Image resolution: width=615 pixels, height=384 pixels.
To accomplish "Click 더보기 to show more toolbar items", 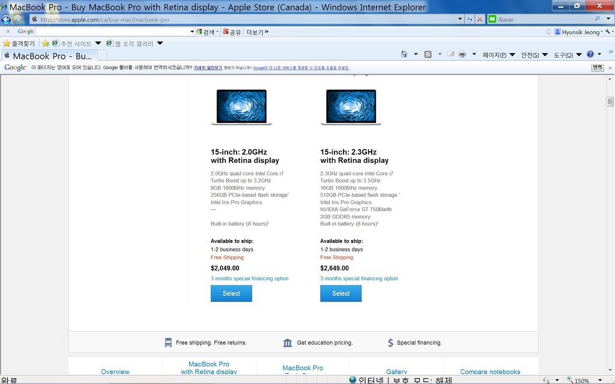I will tap(257, 32).
